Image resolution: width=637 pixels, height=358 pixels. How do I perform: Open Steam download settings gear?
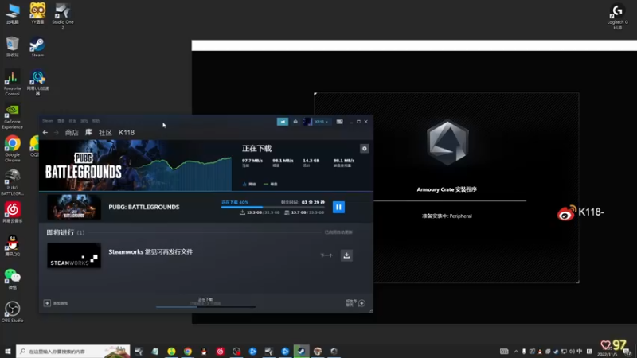pos(365,149)
